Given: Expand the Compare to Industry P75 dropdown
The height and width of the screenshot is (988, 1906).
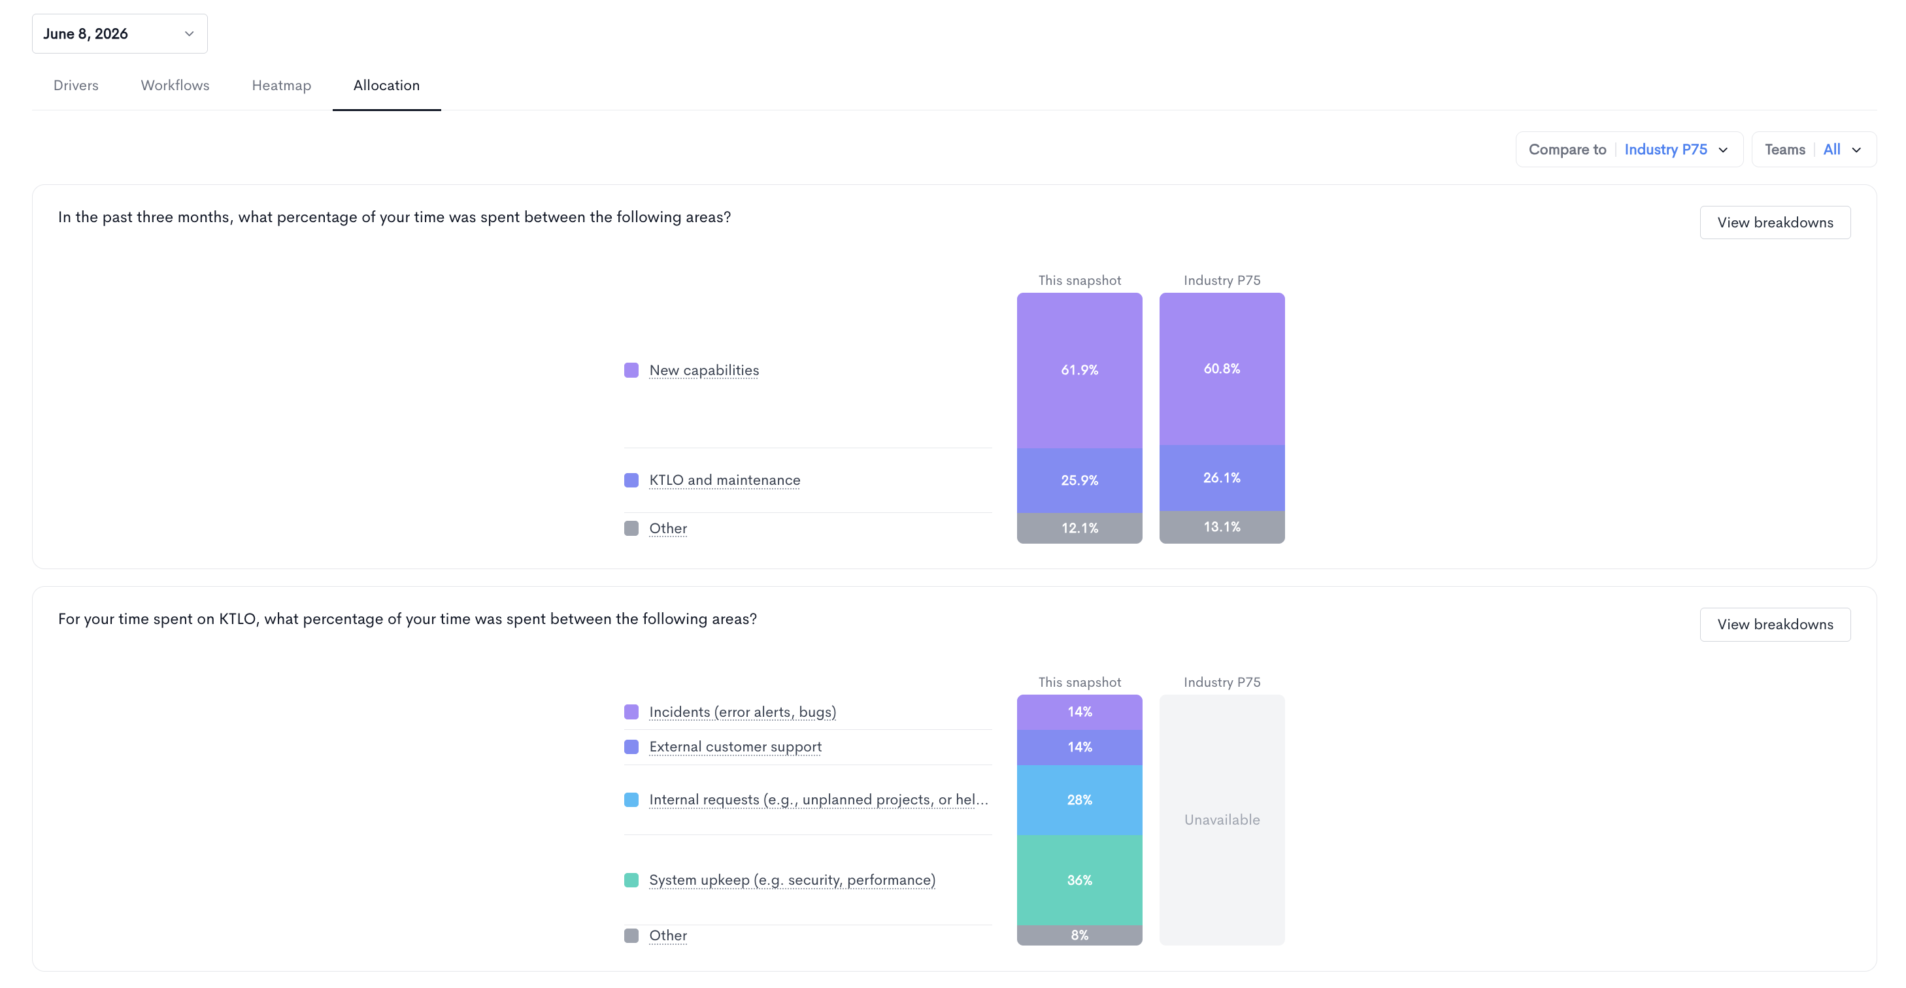Looking at the screenshot, I should coord(1629,150).
